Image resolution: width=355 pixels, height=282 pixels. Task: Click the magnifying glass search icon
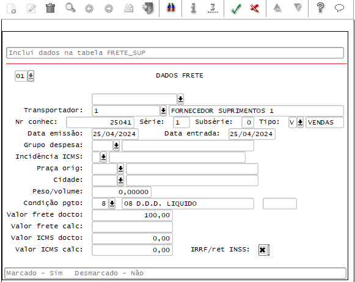point(70,8)
